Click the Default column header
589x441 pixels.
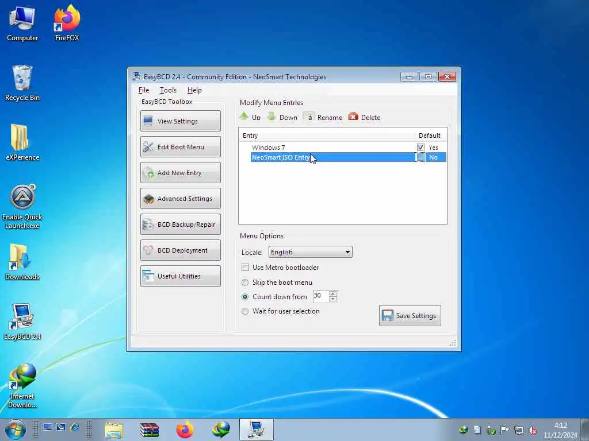[x=429, y=136]
